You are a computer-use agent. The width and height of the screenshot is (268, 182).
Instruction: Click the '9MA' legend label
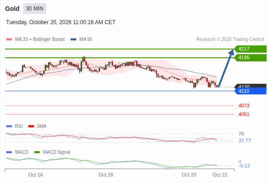(x=42, y=126)
